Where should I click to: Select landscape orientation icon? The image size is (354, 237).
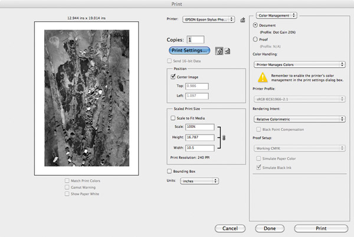(228, 51)
